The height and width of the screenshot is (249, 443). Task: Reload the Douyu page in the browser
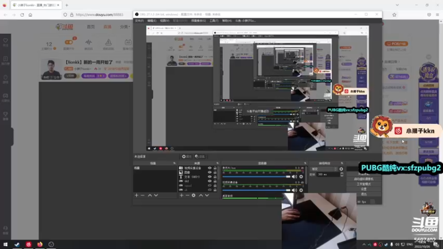pos(22,15)
